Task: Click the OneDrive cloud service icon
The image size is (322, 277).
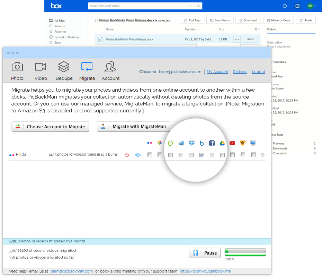Action: pos(181,143)
